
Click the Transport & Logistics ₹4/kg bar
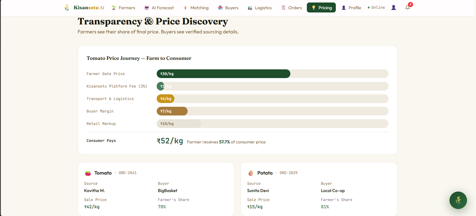(x=165, y=99)
